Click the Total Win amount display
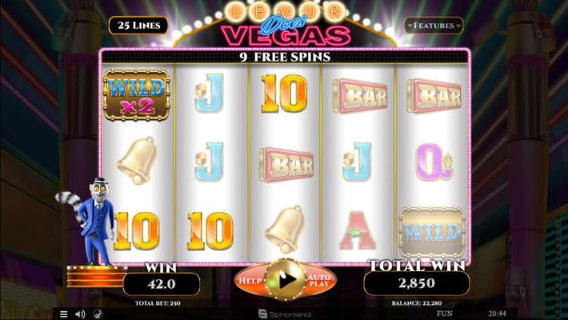This screenshot has width=568, height=320. pyautogui.click(x=417, y=283)
